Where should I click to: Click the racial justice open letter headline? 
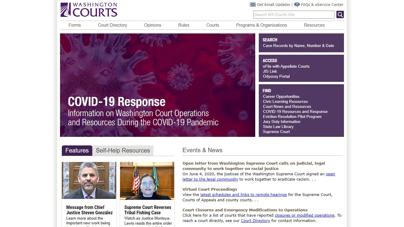(254, 166)
